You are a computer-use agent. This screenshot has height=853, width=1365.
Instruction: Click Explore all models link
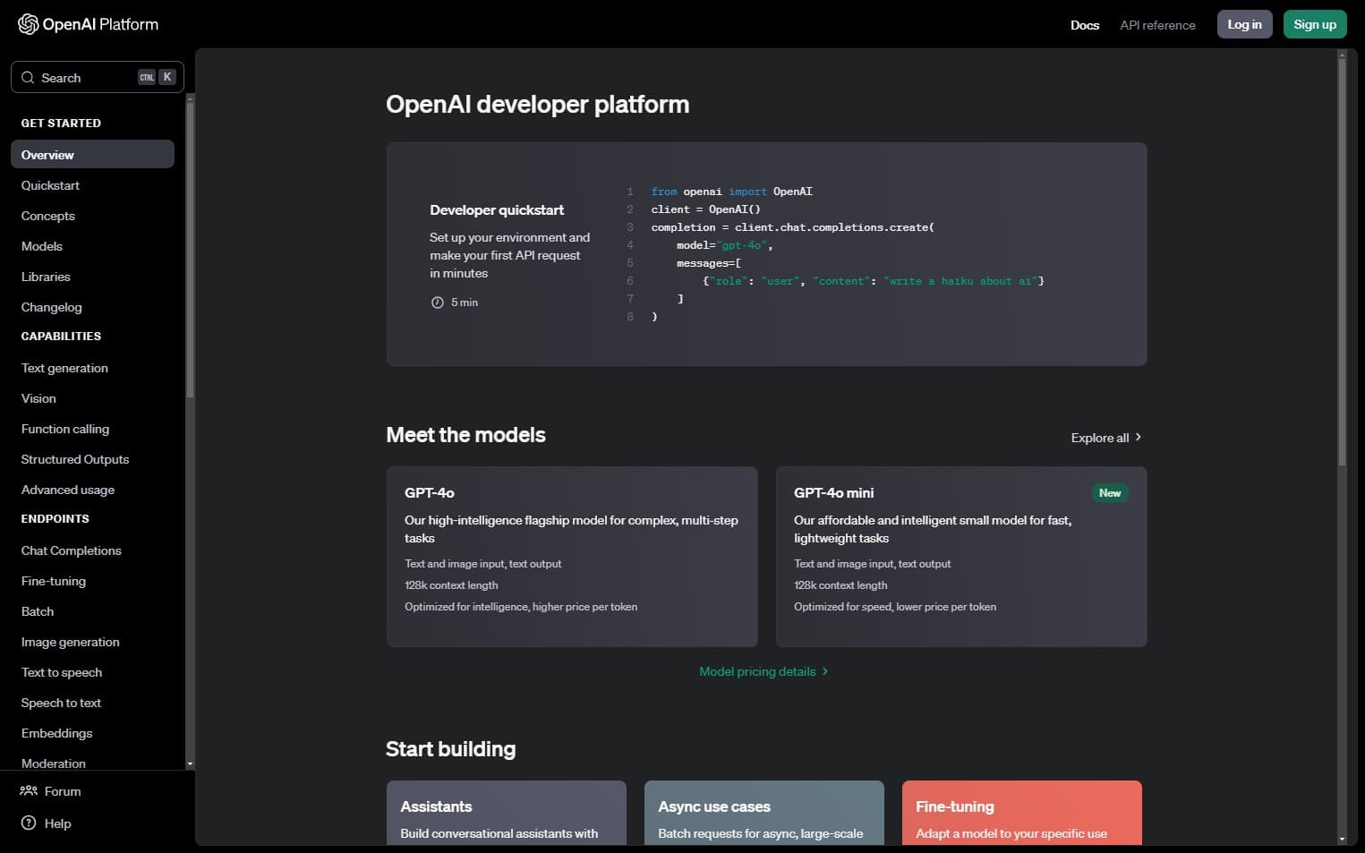(1106, 438)
